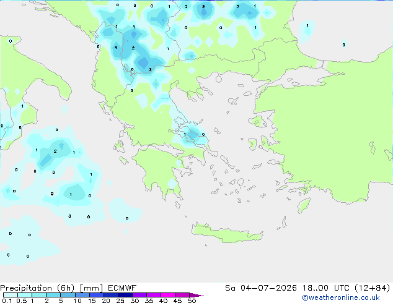
Task: Click the date "04-07-2026" text
Action: tap(268, 288)
